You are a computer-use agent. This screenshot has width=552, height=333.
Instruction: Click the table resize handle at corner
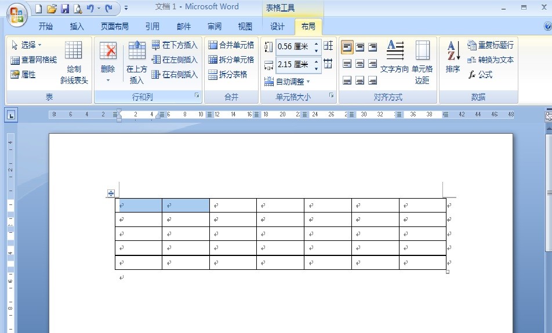448,272
